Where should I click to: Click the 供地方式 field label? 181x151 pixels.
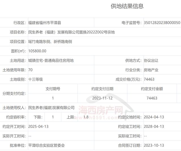(133, 60)
